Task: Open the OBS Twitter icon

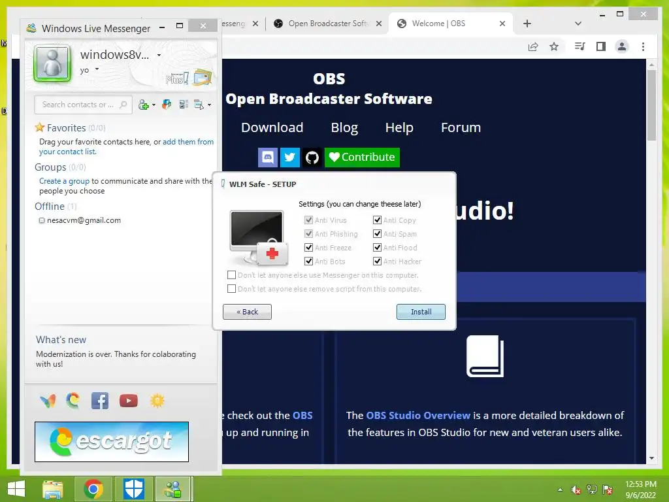Action: coord(289,157)
